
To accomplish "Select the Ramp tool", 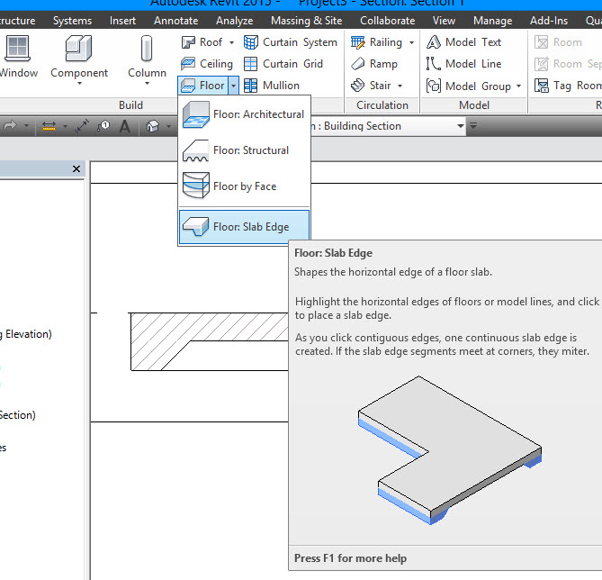I will [x=374, y=63].
